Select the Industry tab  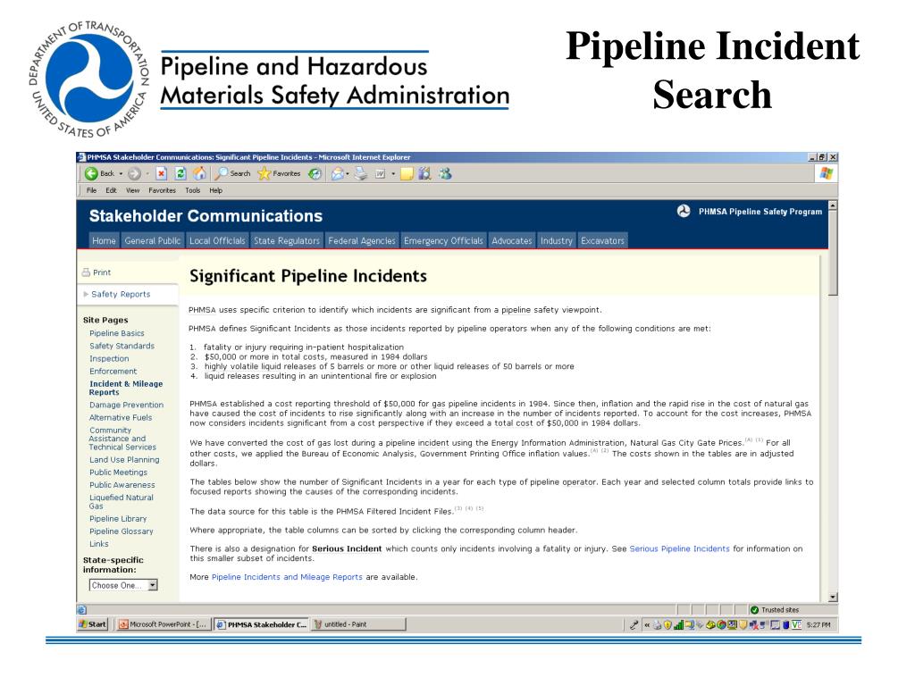[556, 241]
